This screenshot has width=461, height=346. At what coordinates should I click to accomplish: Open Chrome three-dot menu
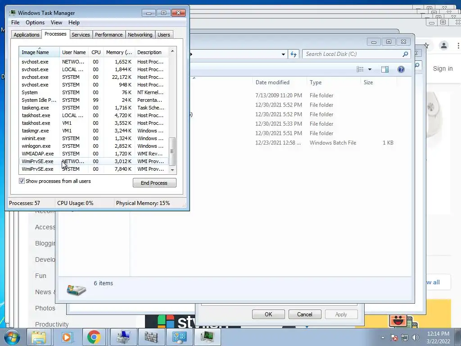click(458, 46)
